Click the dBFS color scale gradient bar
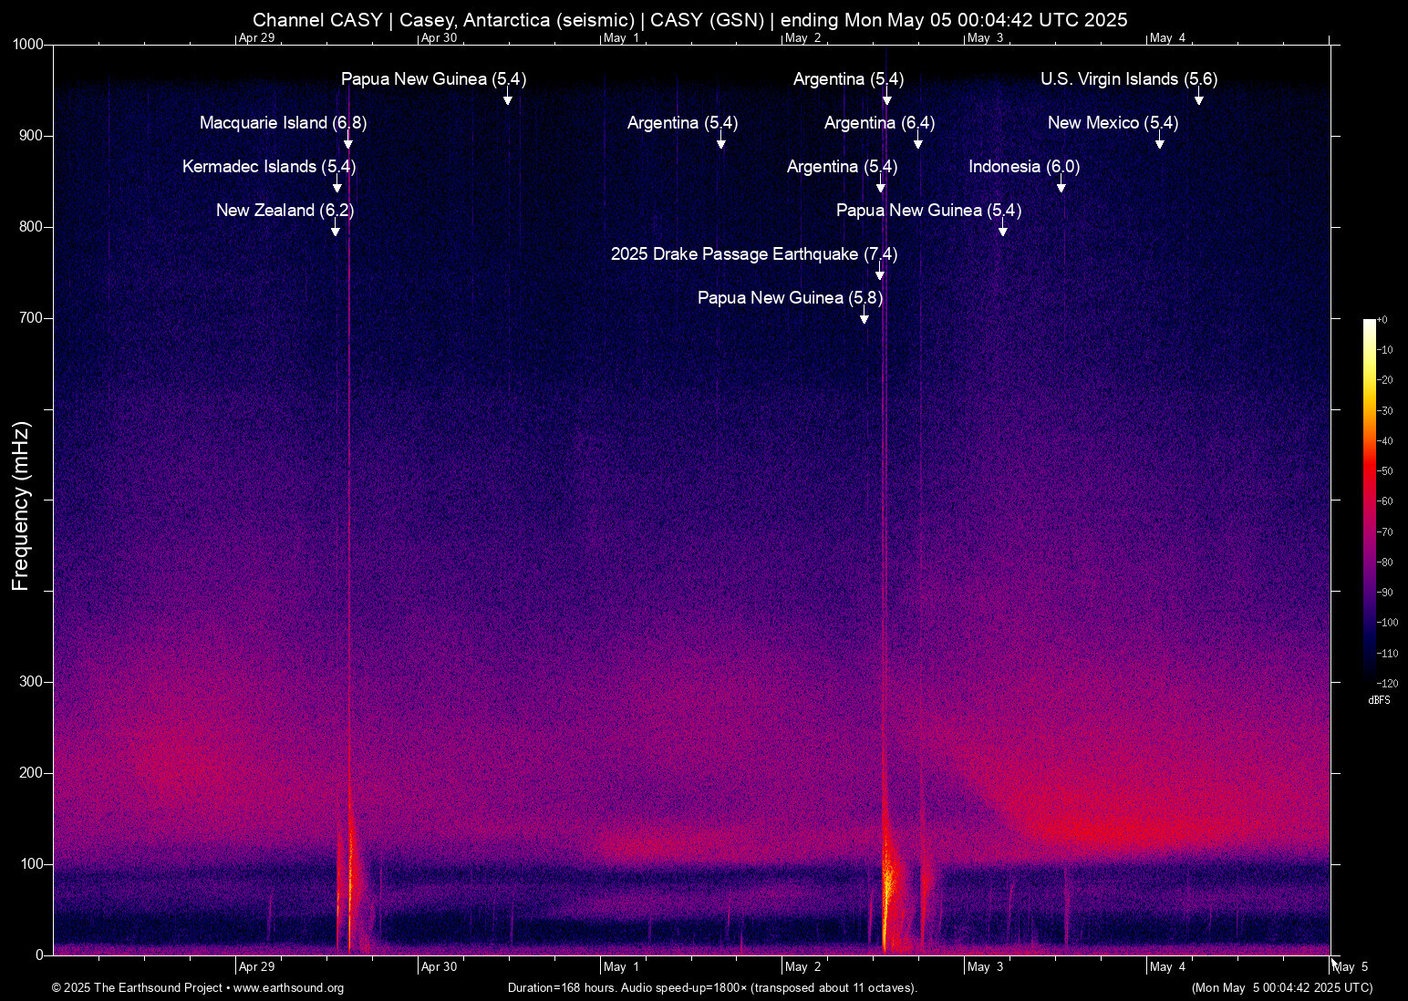Viewport: 1408px width, 1001px height. [1369, 500]
